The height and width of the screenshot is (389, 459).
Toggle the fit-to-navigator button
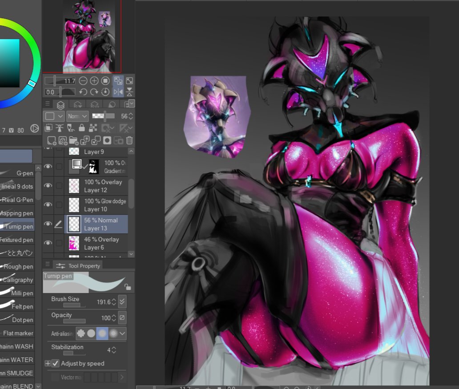coord(118,81)
